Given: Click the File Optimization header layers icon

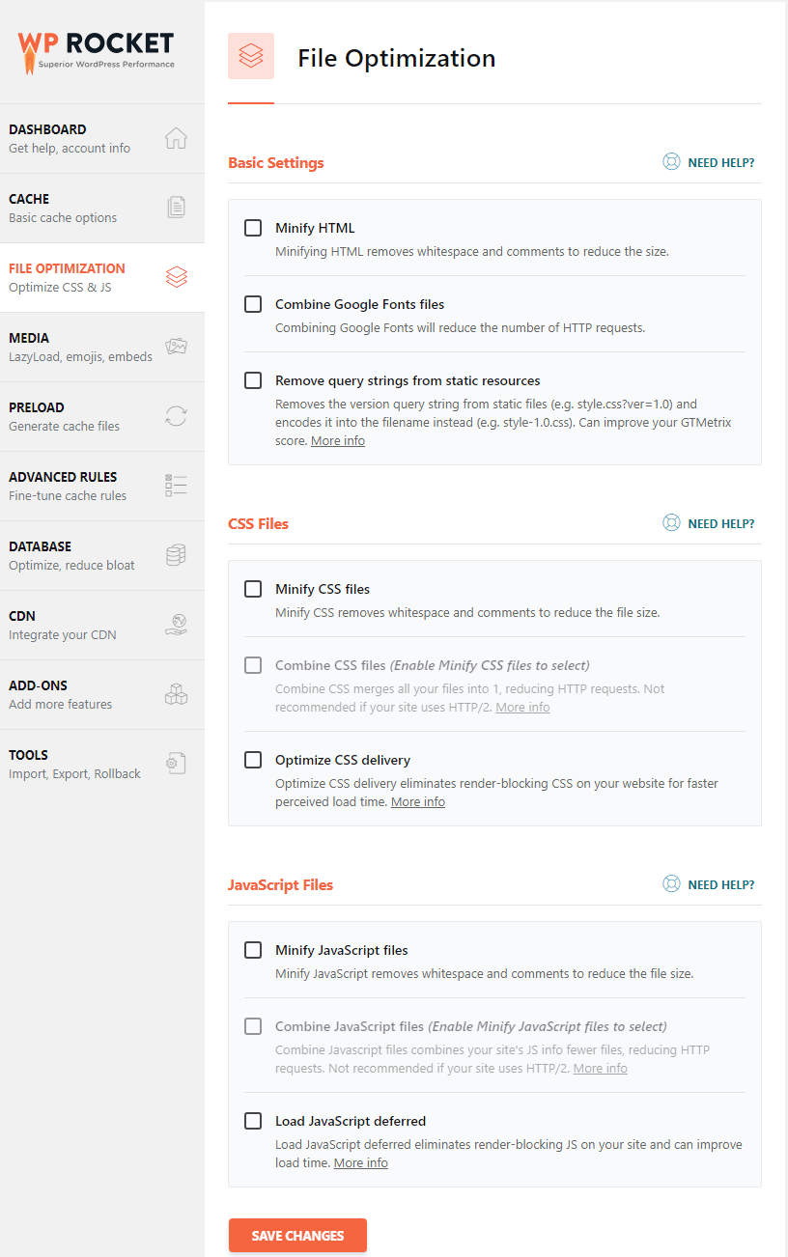Looking at the screenshot, I should pos(251,56).
